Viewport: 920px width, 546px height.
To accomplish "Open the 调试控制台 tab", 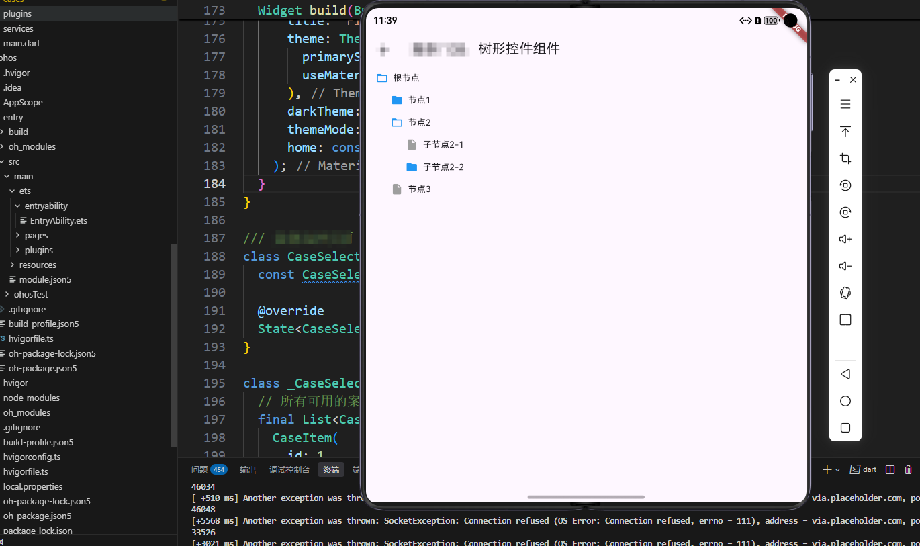I will point(289,469).
